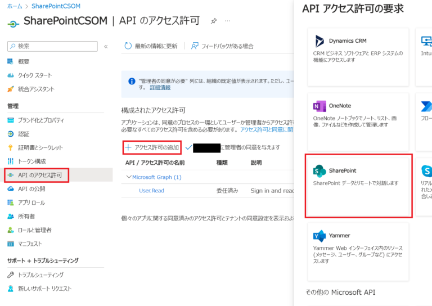The image size is (432, 306).
Task: Focus the 検索 search box
Action: coord(53,46)
